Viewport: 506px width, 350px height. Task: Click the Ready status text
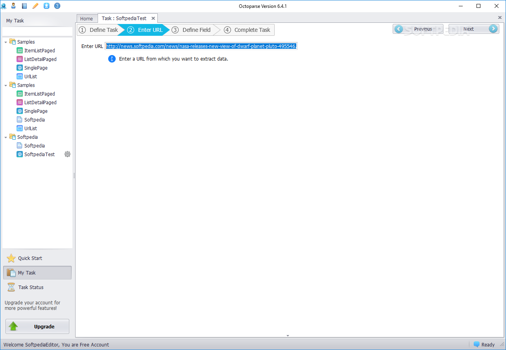pos(488,345)
